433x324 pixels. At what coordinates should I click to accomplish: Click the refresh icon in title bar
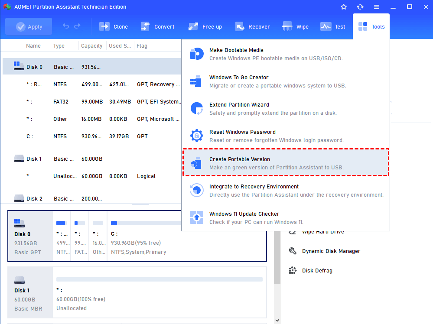coord(360,7)
